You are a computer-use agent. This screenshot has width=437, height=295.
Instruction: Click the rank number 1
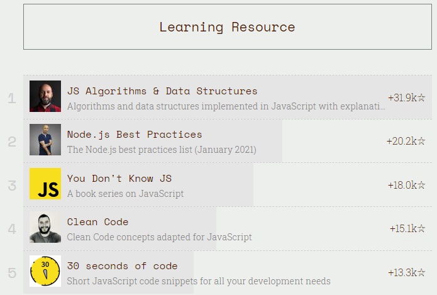[12, 97]
